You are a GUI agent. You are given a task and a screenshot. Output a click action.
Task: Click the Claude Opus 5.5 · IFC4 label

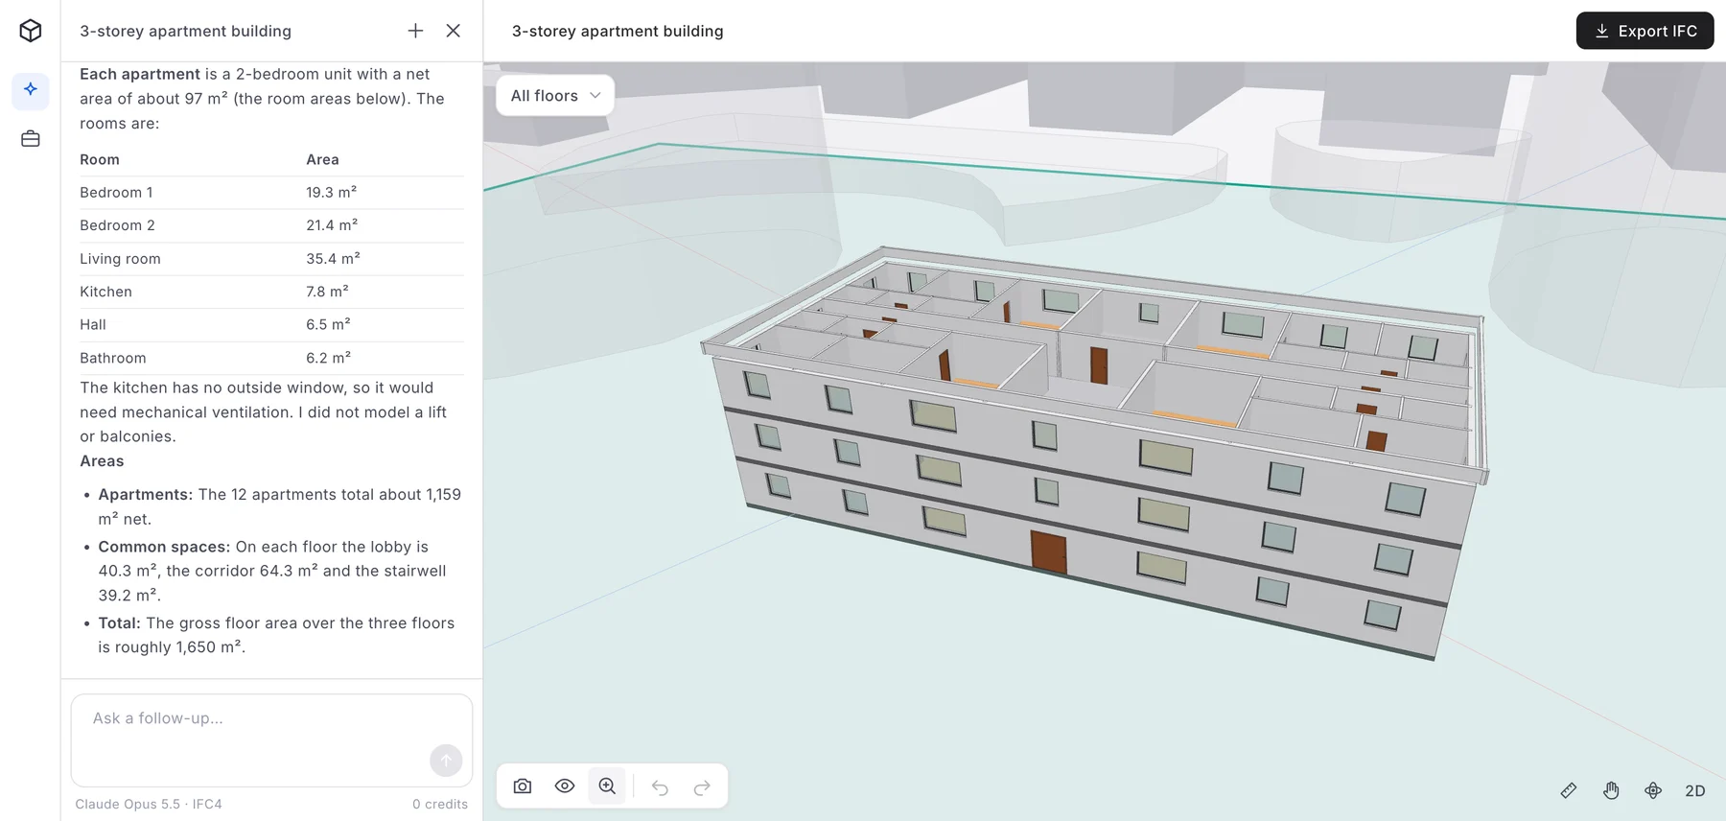[149, 804]
